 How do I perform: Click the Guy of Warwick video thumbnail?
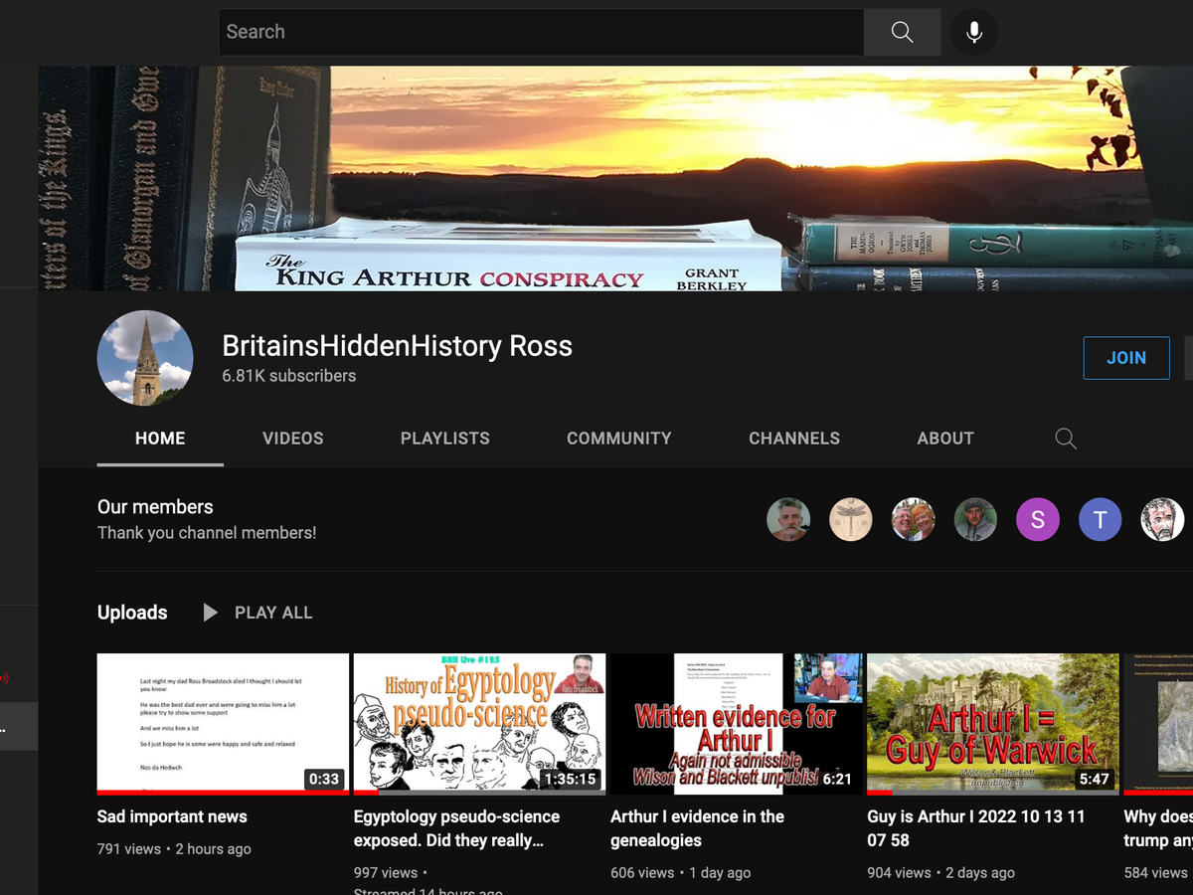click(993, 723)
